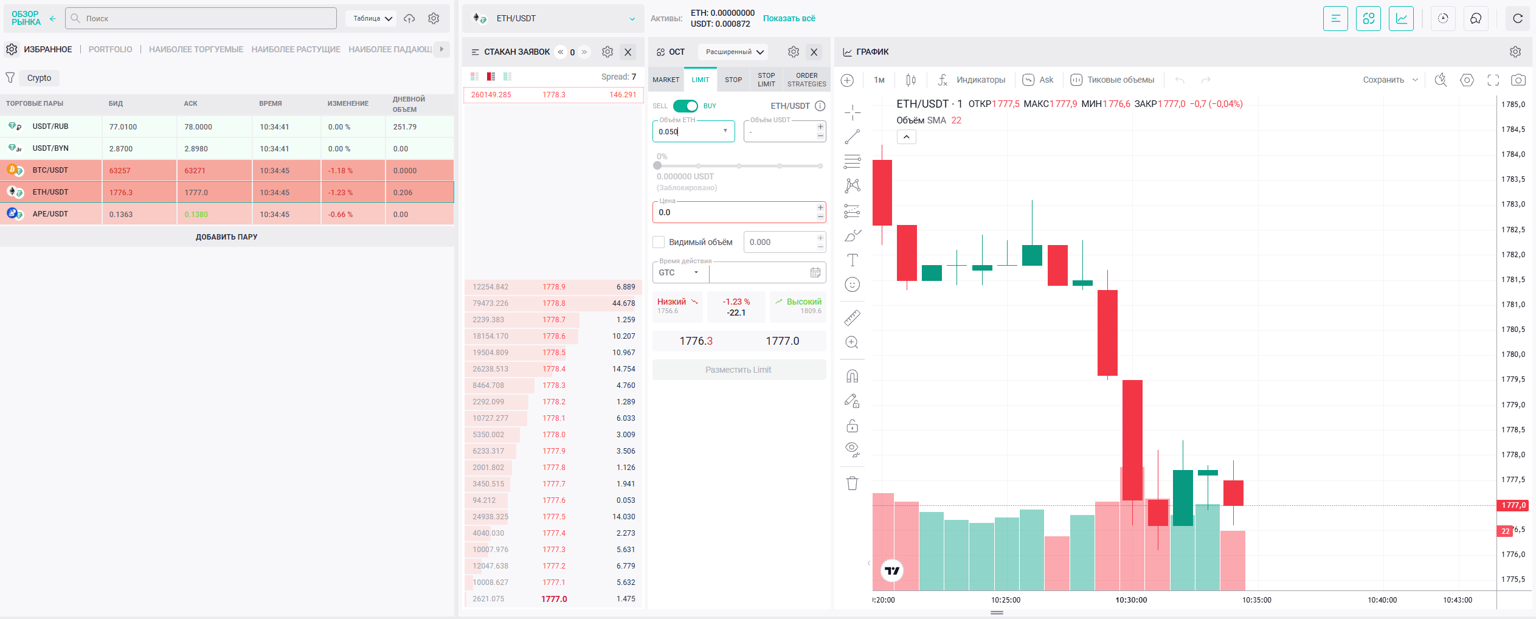This screenshot has width=1536, height=619.
Task: Switch to the MARKET order tab
Action: click(x=666, y=80)
